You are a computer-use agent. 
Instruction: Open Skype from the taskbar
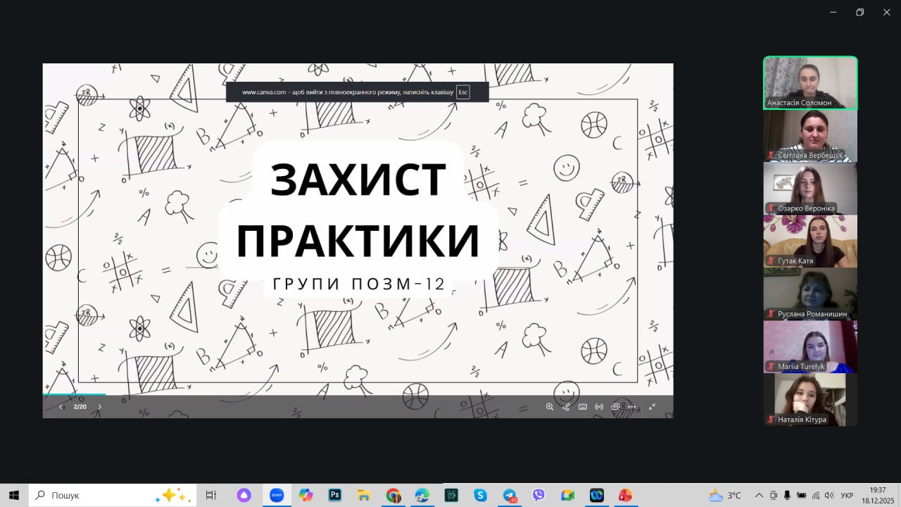click(480, 495)
